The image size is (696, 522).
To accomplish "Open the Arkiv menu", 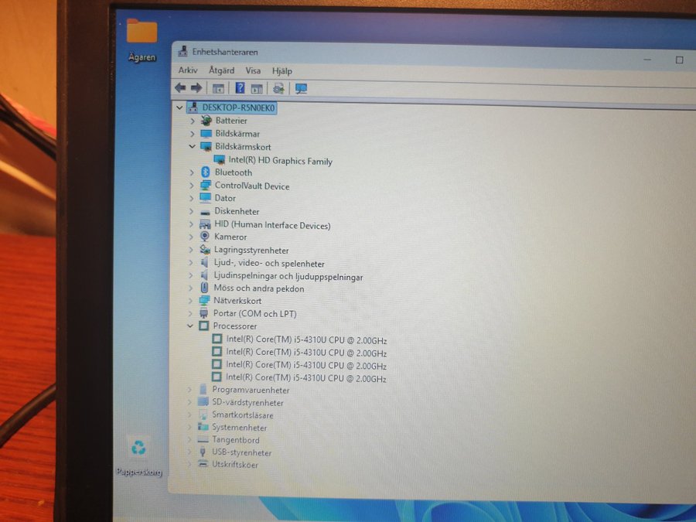I will 187,70.
